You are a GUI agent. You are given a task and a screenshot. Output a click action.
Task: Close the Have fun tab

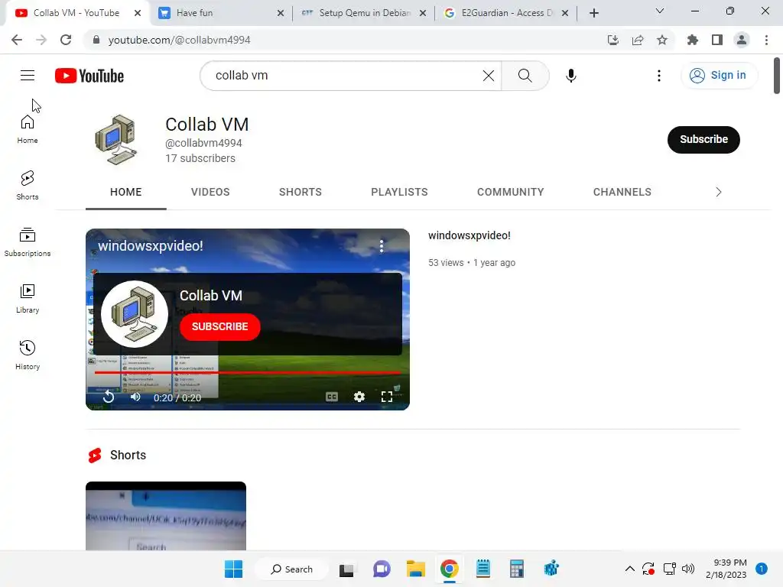[281, 13]
